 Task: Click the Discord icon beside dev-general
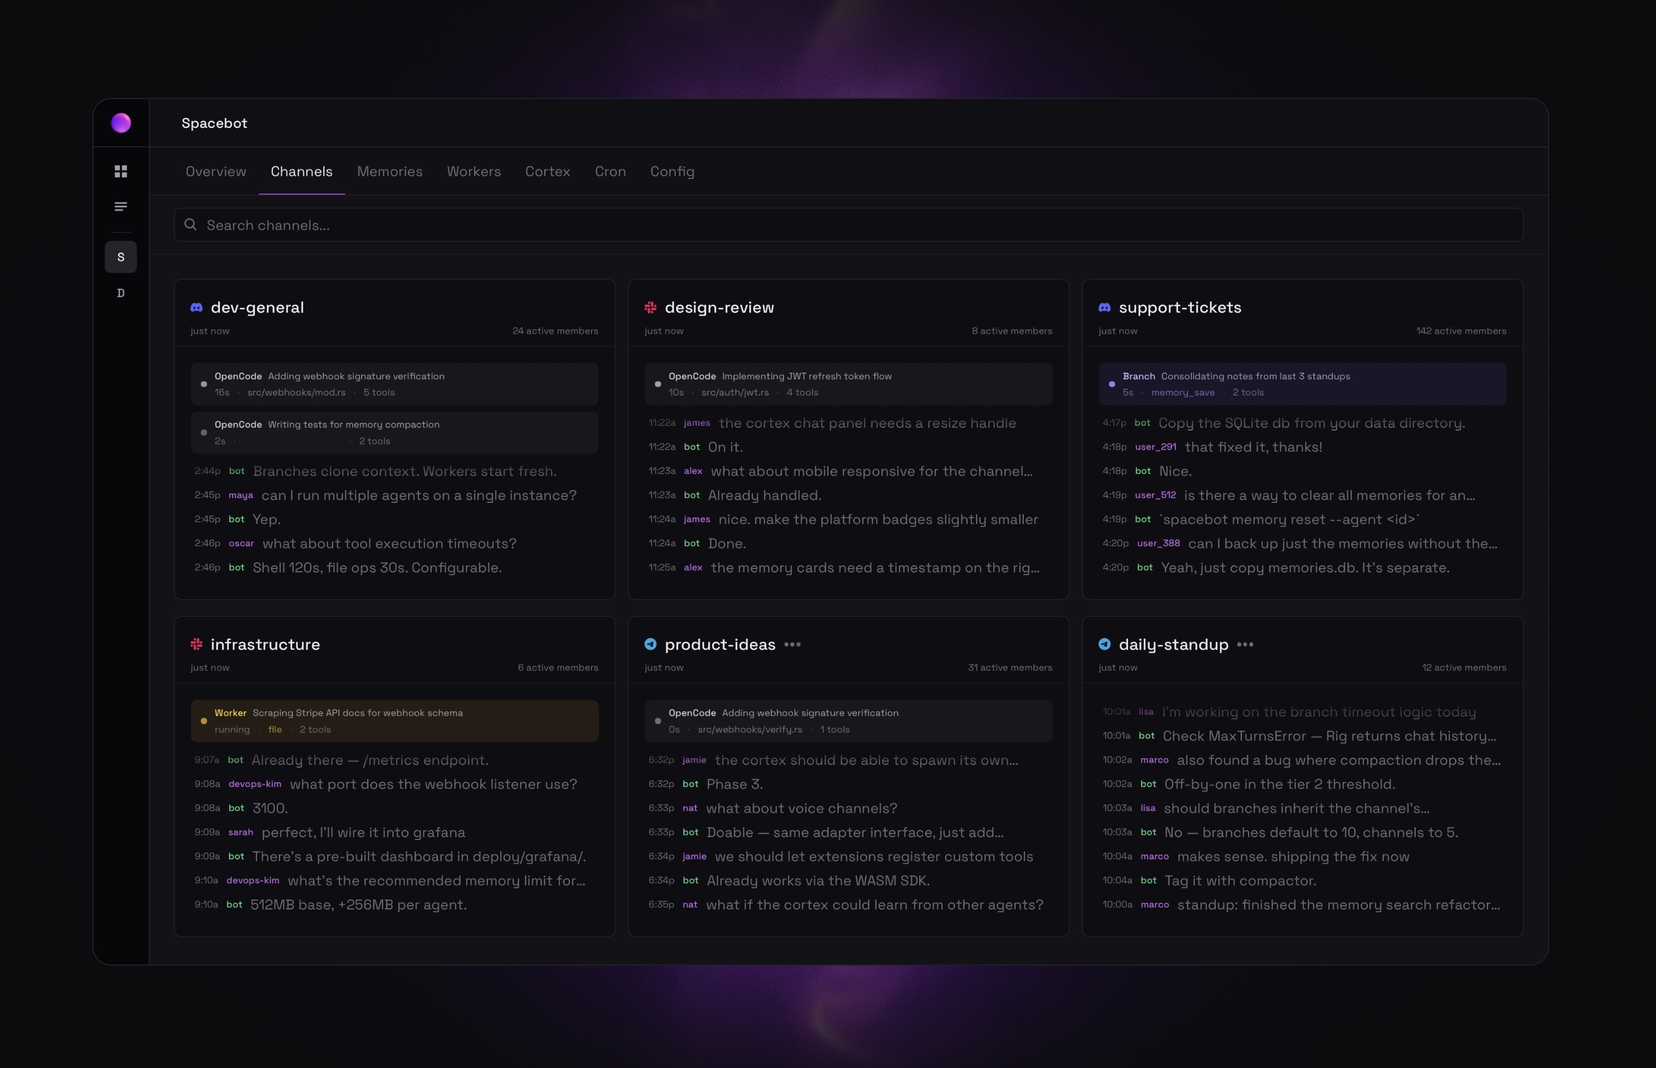[x=197, y=306]
